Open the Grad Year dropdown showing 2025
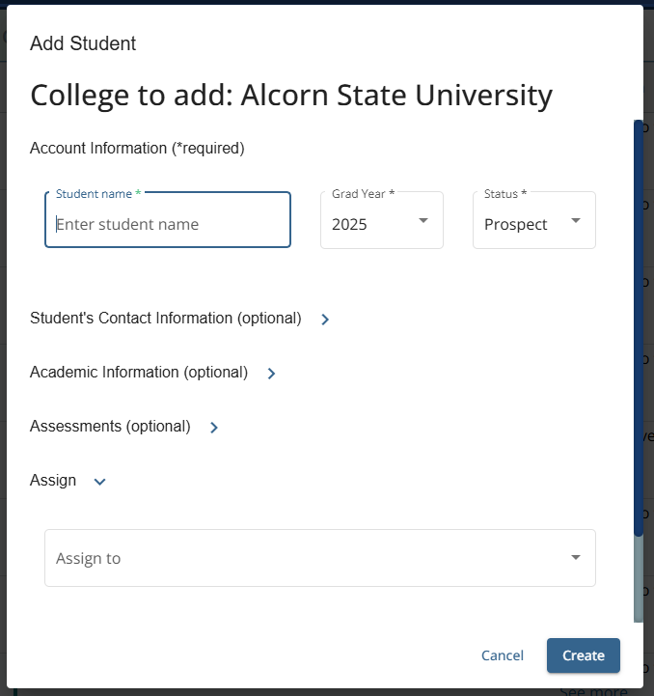The width and height of the screenshot is (654, 696). 382,220
